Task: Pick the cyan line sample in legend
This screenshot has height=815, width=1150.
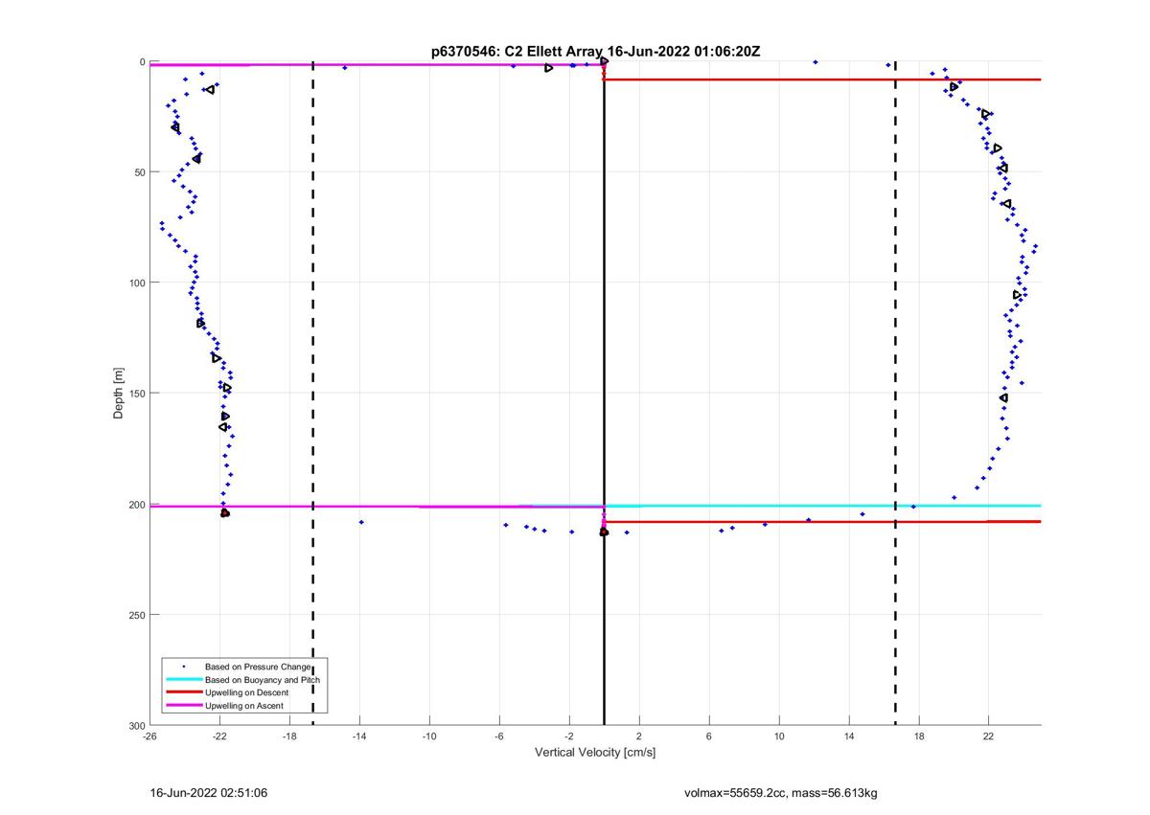Action: click(184, 679)
